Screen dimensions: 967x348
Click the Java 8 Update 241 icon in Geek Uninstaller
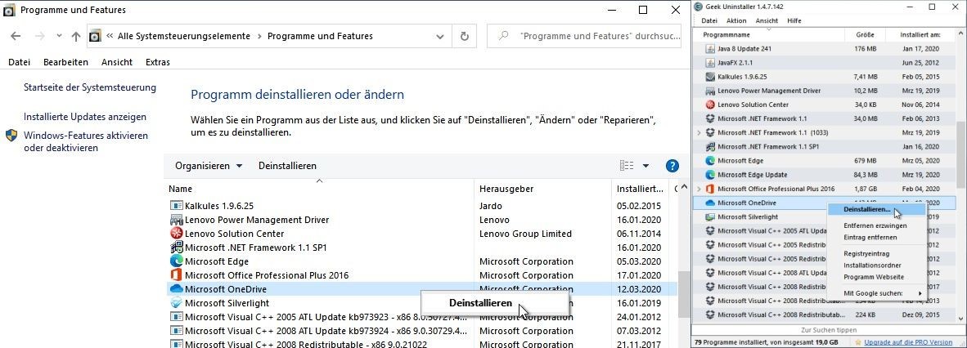click(710, 49)
